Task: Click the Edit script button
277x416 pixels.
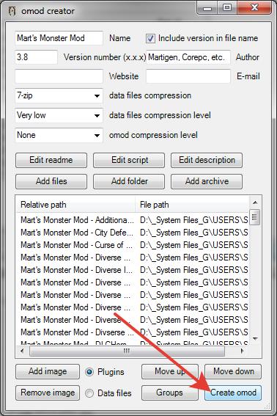Action: pos(129,160)
